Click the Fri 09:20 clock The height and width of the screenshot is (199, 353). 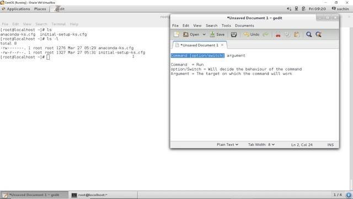pyautogui.click(x=317, y=9)
